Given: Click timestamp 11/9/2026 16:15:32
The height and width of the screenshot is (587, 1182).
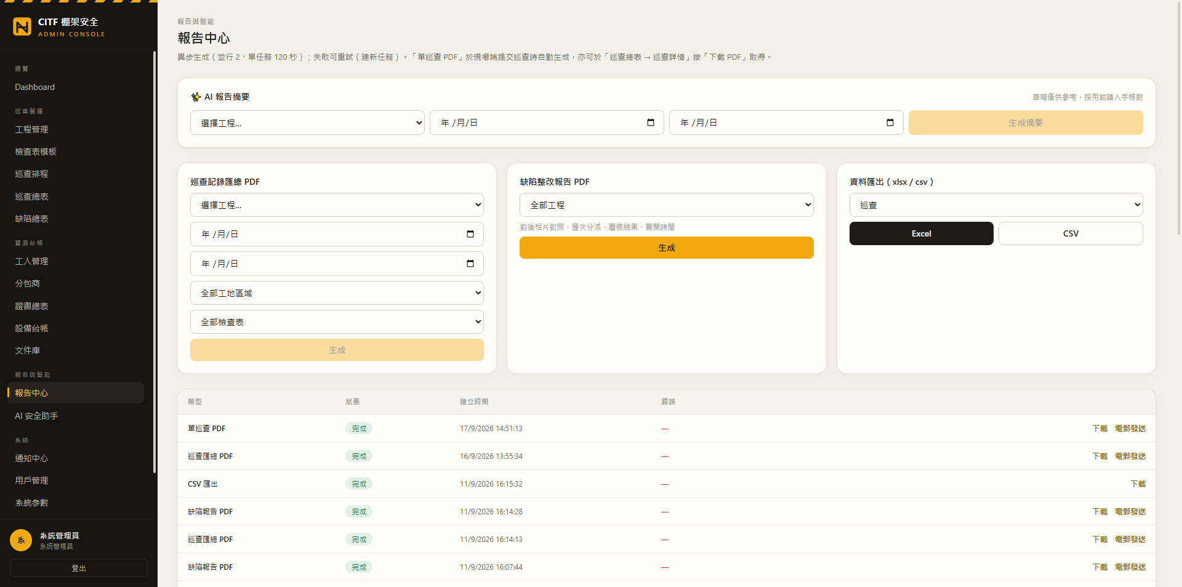Looking at the screenshot, I should [491, 484].
